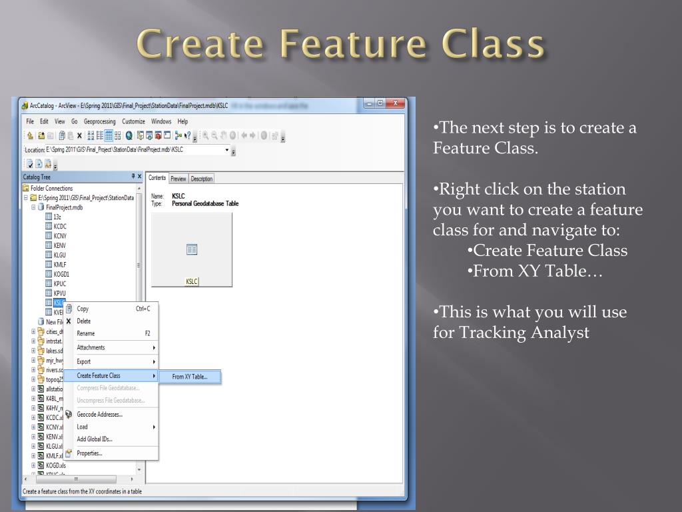Viewport: 682px width, 512px height.
Task: Select the KPVU table in catalog tree
Action: coord(56,293)
